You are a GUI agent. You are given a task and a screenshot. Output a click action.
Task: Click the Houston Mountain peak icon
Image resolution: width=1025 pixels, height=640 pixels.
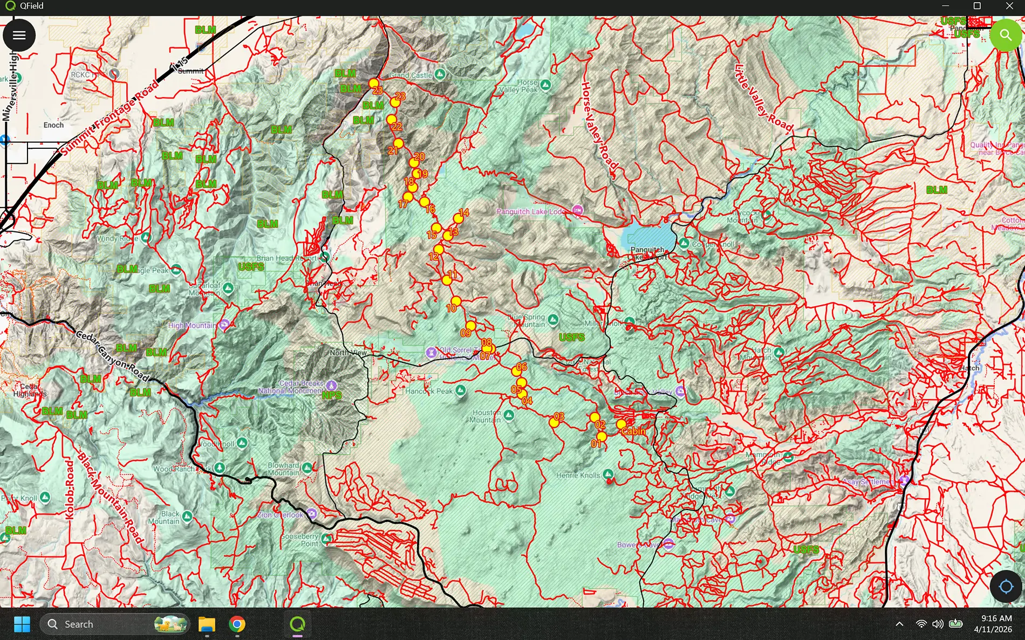click(509, 415)
